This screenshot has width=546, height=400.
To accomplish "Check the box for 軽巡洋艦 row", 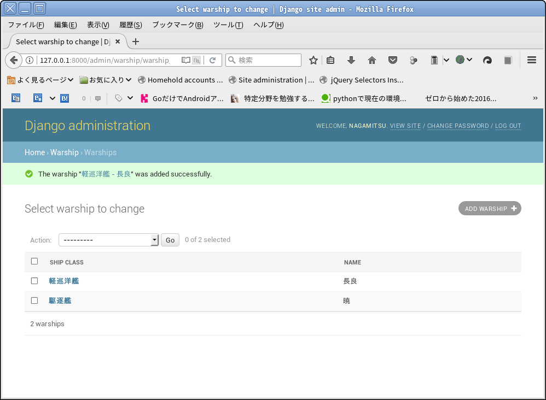I will tap(34, 281).
